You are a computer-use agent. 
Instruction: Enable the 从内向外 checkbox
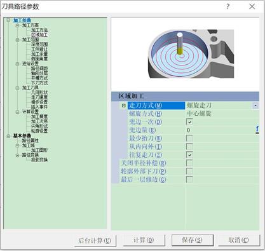(x=189, y=147)
